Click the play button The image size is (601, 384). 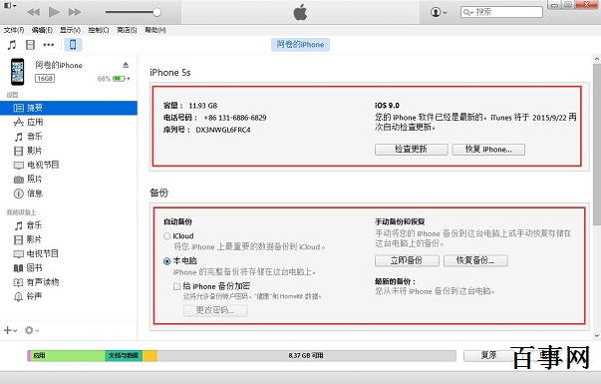pos(54,12)
